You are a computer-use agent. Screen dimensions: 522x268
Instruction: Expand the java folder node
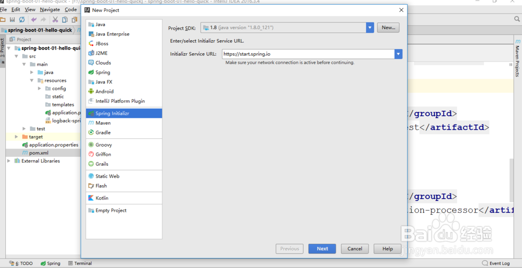coord(32,72)
